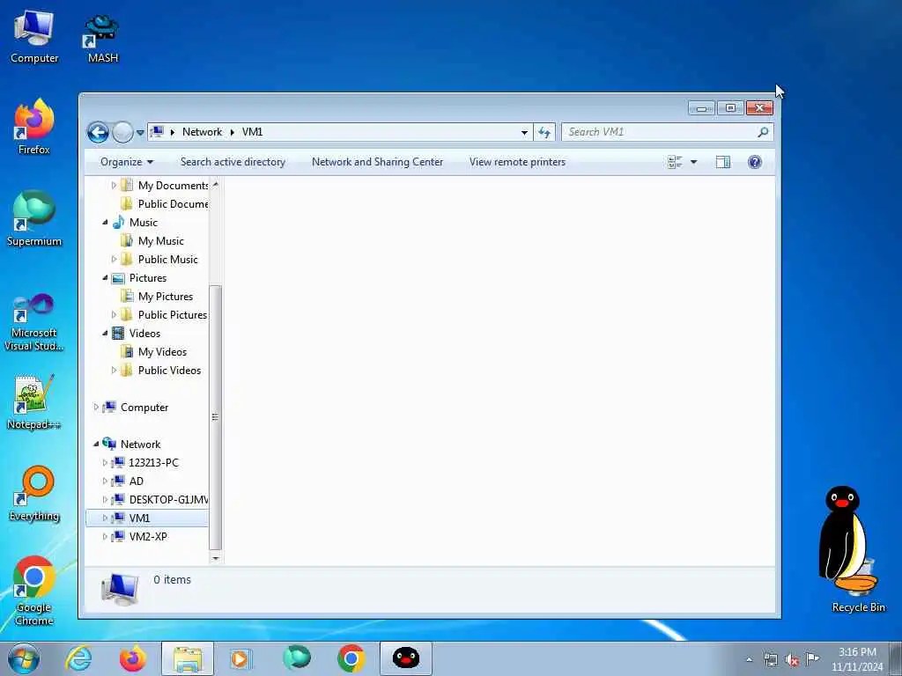Click Search active directory

[x=233, y=162]
